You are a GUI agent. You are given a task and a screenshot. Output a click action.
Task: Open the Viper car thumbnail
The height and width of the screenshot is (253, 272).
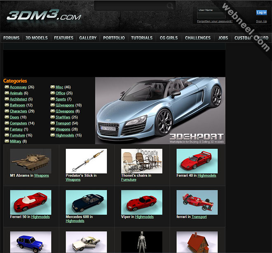click(142, 202)
